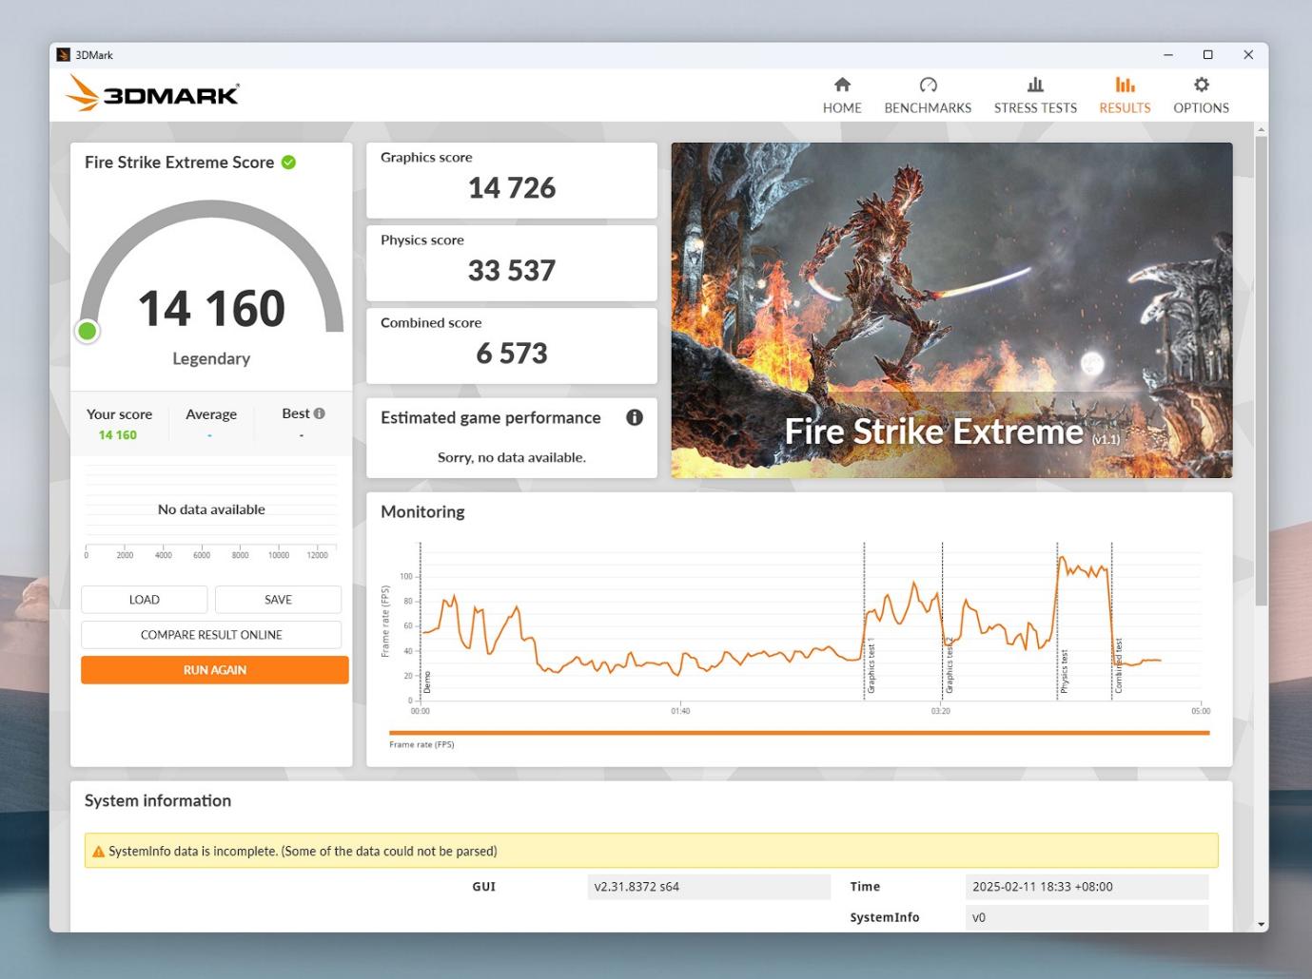Click the green validation checkmark icon

[x=288, y=163]
